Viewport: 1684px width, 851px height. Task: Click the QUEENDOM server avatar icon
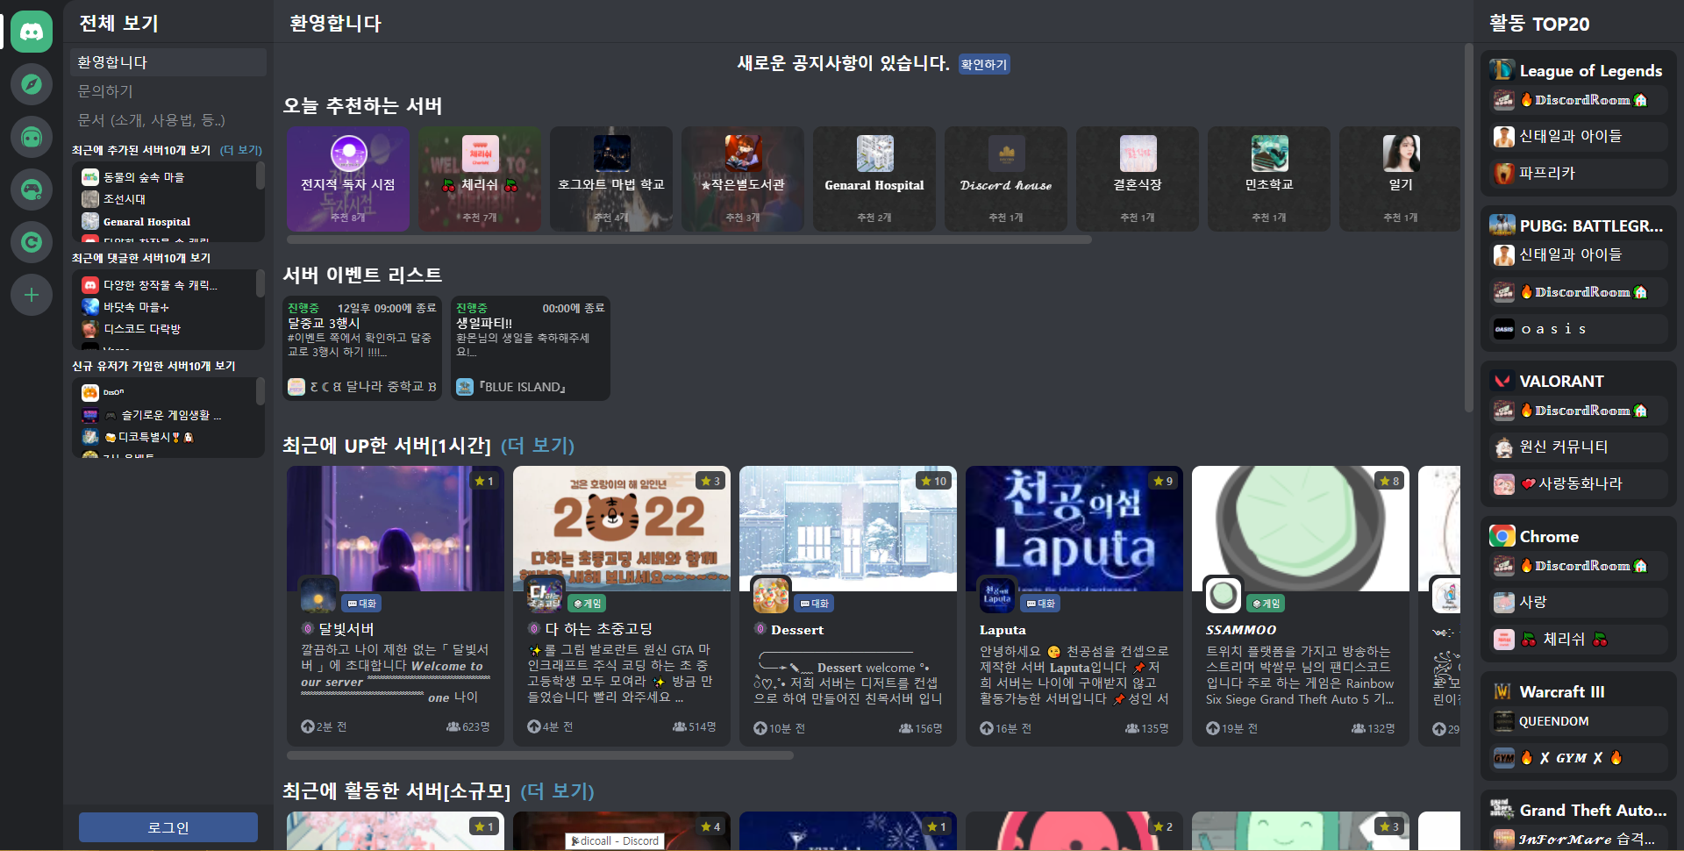(x=1504, y=722)
